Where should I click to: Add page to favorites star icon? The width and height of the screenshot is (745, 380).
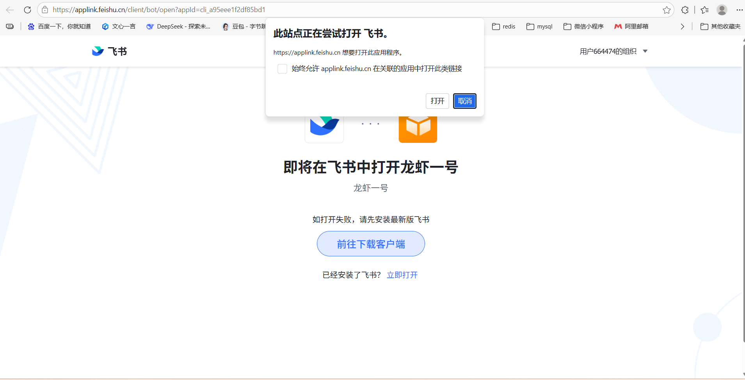click(x=667, y=10)
